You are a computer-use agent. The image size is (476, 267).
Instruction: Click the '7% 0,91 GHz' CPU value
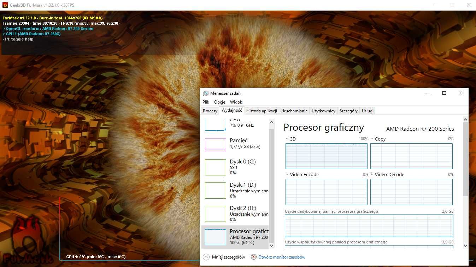coord(242,125)
